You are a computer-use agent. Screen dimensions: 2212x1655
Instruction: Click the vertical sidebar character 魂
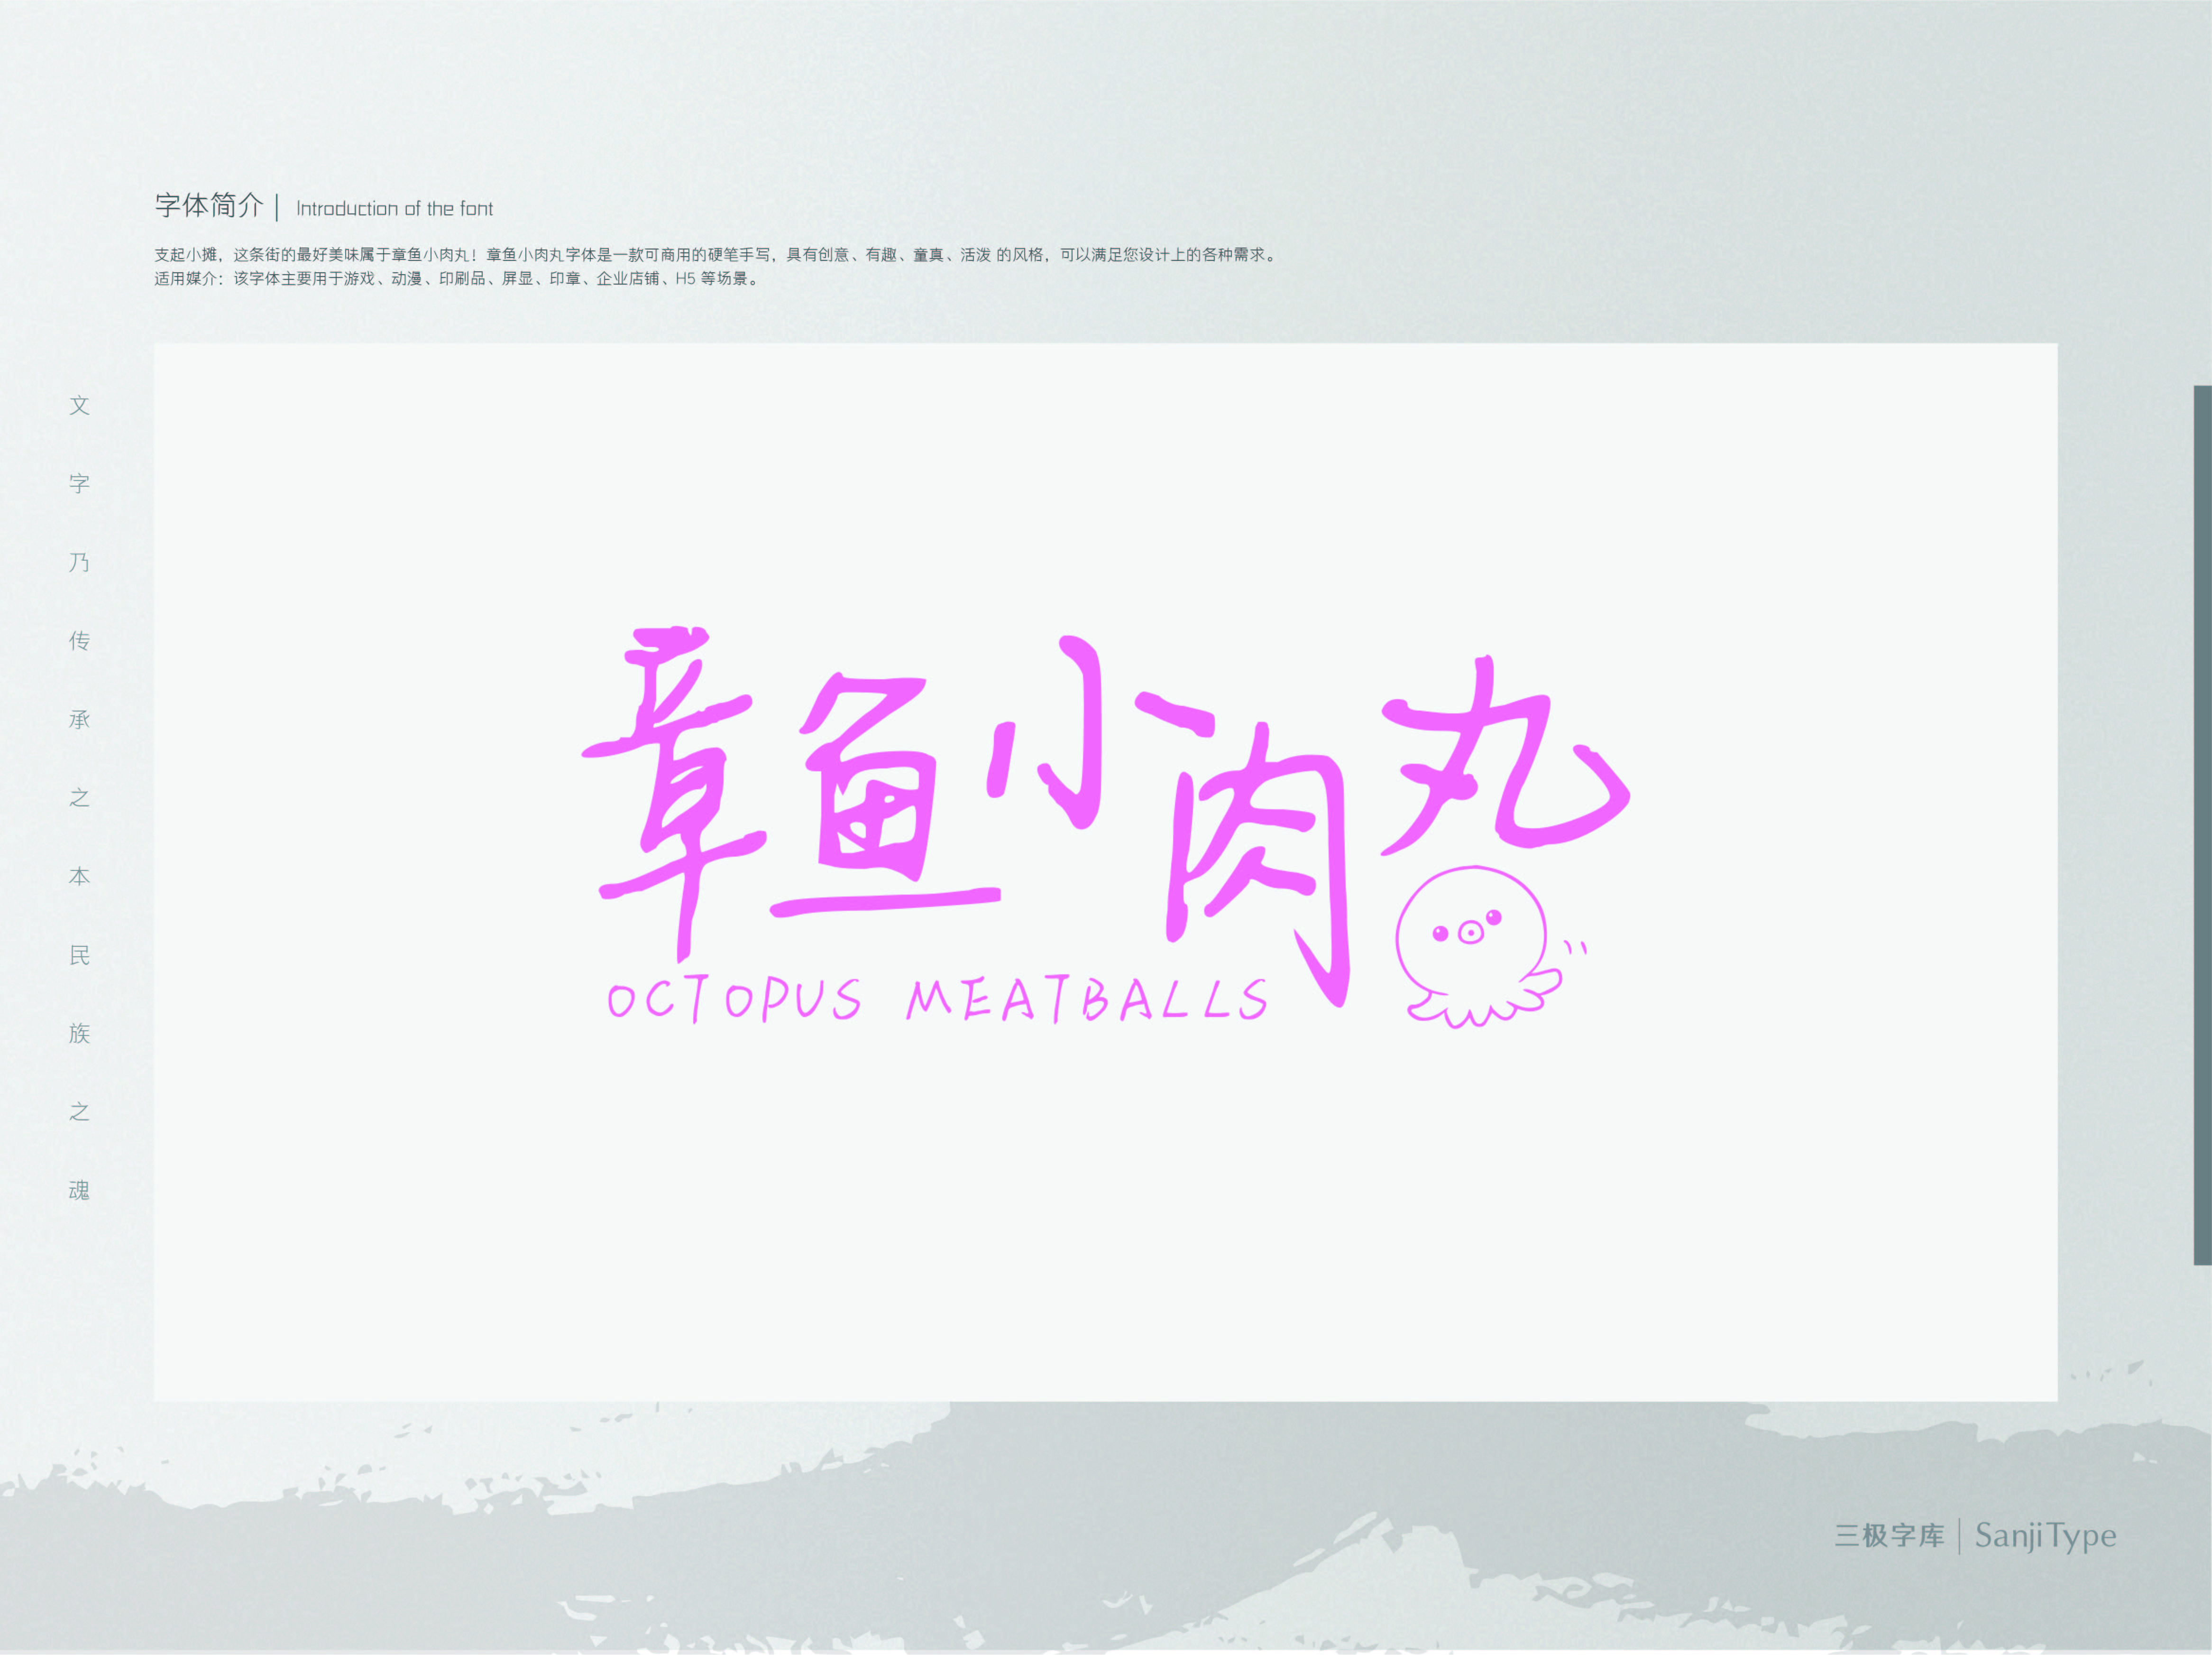point(79,1190)
